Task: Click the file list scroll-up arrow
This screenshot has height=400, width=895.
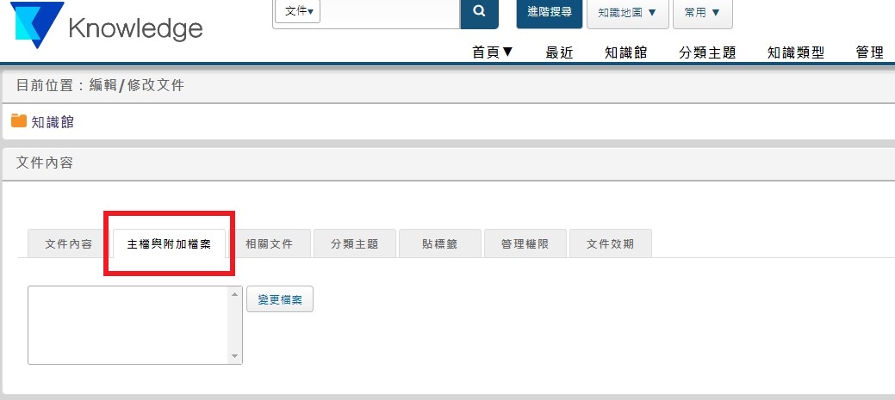Action: coord(234,294)
